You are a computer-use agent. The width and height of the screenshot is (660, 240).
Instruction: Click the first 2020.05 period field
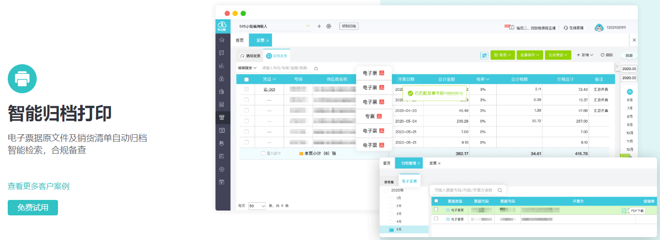[629, 69]
